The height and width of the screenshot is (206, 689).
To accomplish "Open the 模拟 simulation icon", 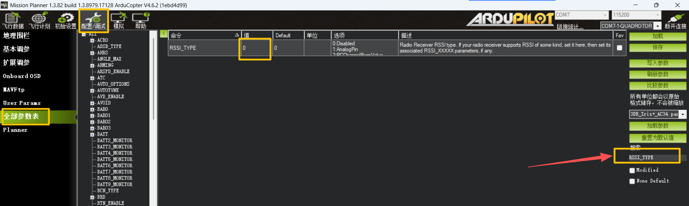I will pyautogui.click(x=119, y=20).
